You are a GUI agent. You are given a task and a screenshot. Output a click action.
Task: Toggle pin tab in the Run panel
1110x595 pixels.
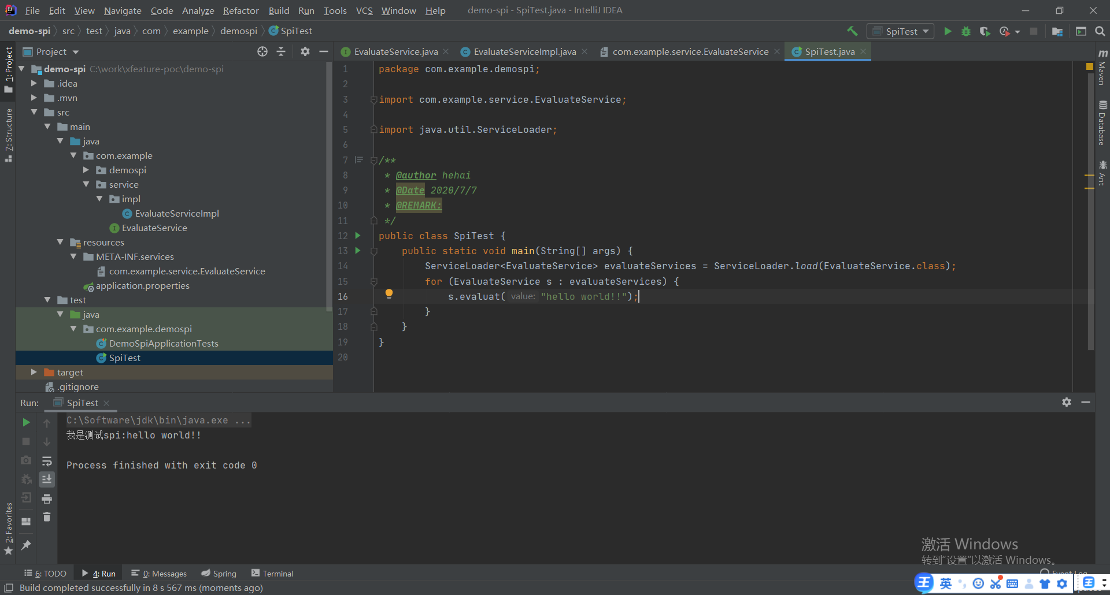[26, 545]
